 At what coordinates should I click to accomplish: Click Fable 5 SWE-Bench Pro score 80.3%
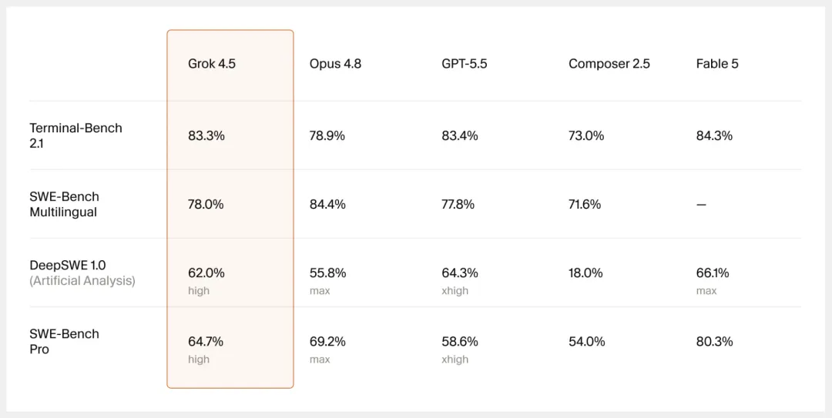(714, 342)
